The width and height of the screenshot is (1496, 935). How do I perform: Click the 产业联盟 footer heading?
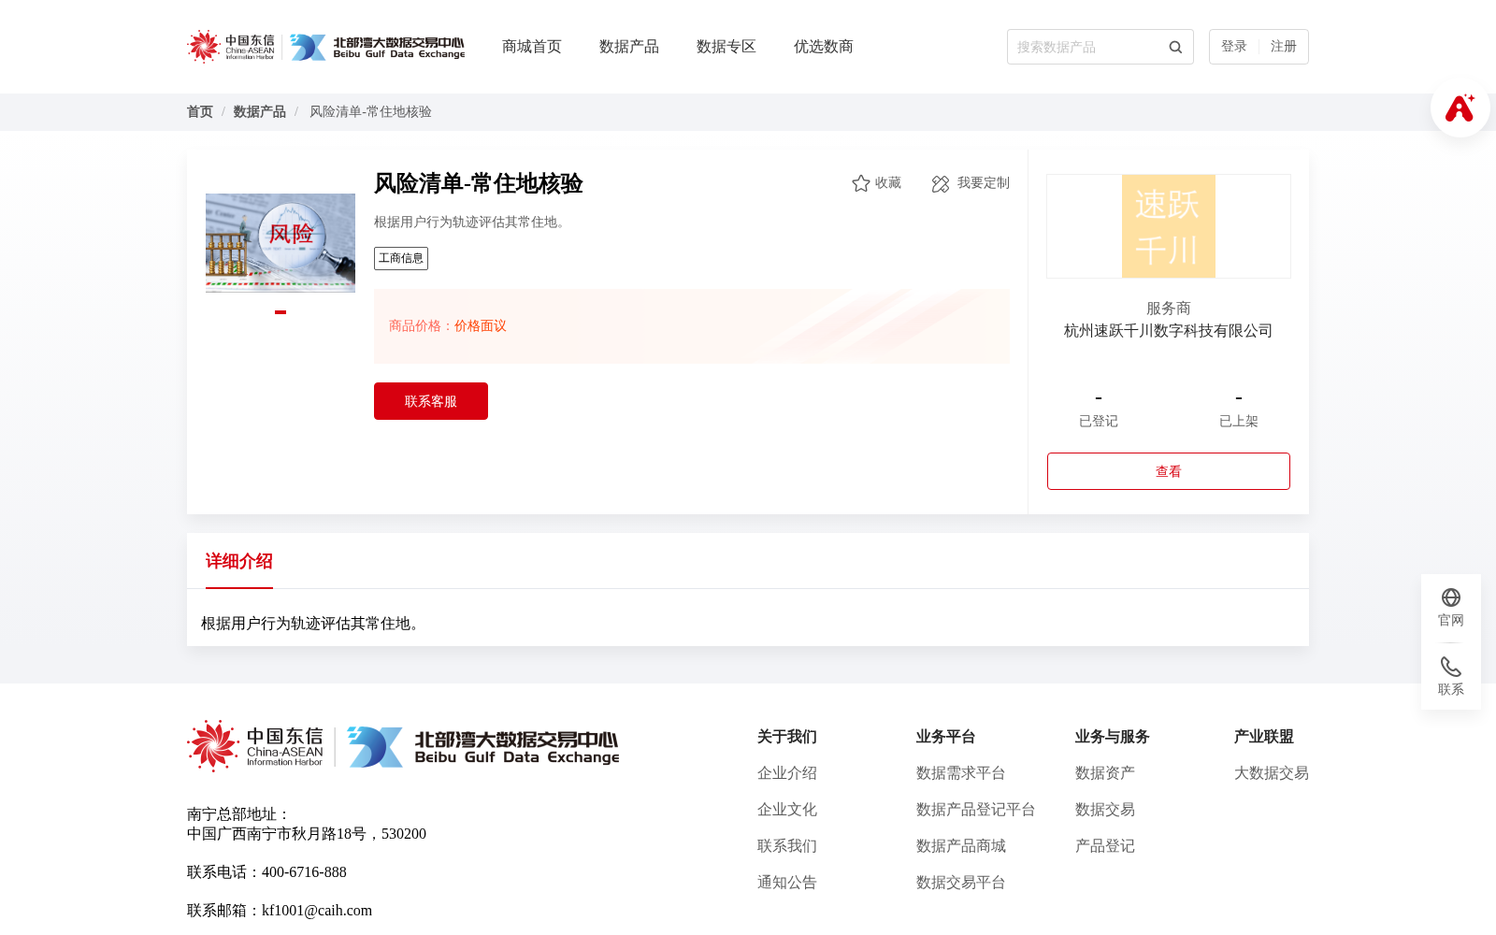1264,737
